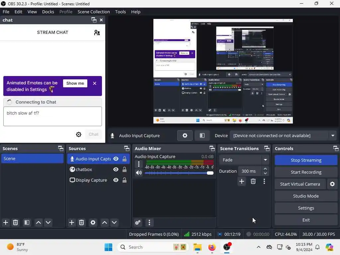Viewport: 340px width, 255px height.
Task: Close the chat dock
Action: click(x=101, y=20)
